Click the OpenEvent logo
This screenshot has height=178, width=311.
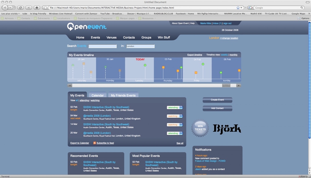pos(87,27)
